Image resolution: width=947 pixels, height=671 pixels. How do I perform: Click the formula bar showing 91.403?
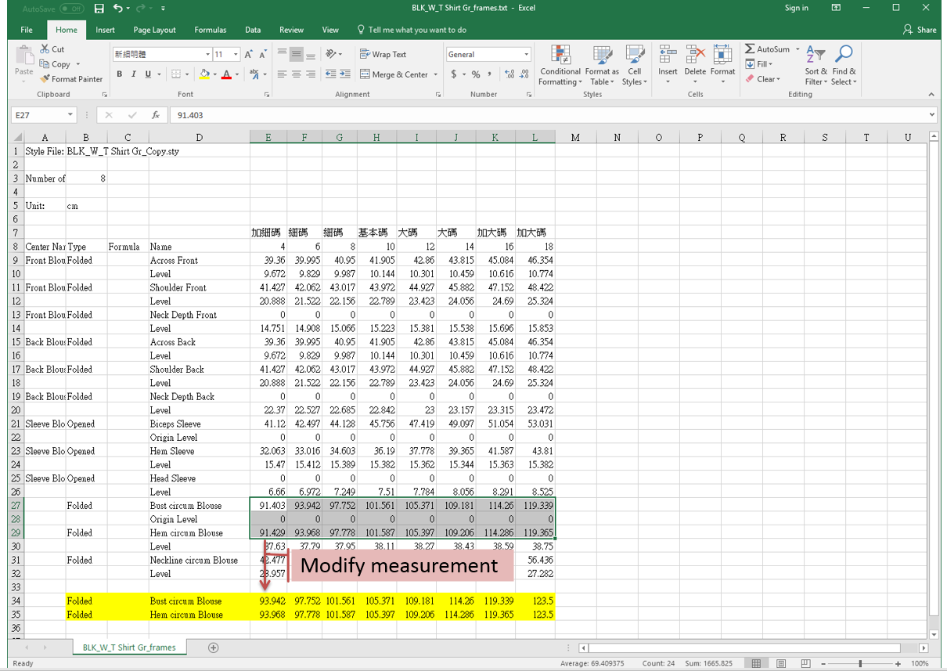click(x=548, y=115)
